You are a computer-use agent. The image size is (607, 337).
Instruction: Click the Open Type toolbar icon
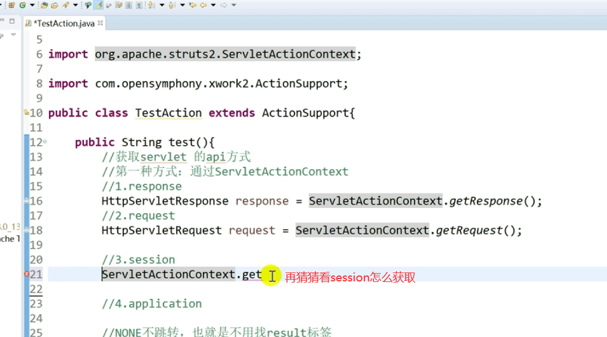[44, 5]
